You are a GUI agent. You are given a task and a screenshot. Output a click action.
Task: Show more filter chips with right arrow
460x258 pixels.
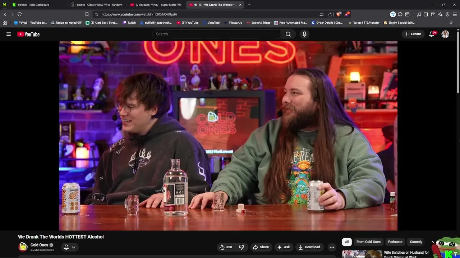[433, 242]
